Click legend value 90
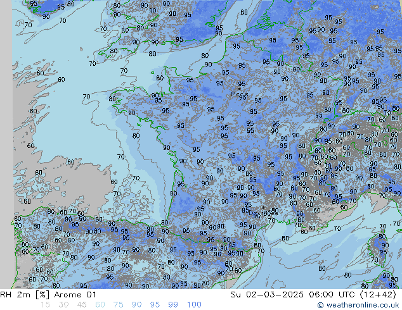The width and height of the screenshot is (402, 310). coord(136,305)
